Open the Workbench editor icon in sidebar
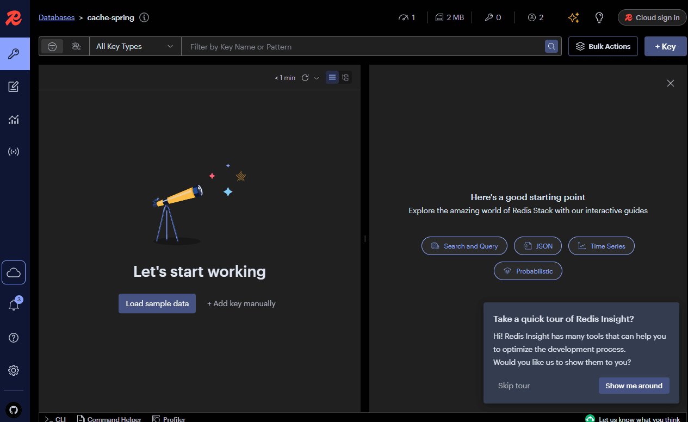 [14, 86]
